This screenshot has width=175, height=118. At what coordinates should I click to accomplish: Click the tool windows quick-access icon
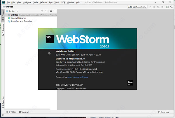(x=3, y=115)
